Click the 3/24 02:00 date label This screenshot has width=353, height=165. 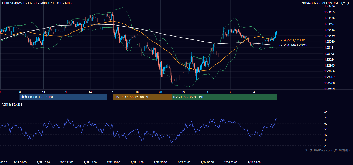[x=231, y=163]
